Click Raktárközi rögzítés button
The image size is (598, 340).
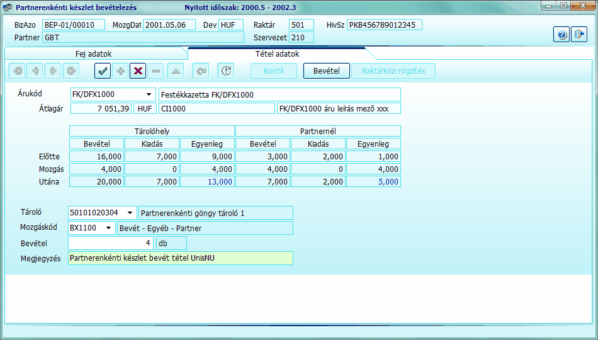(393, 71)
